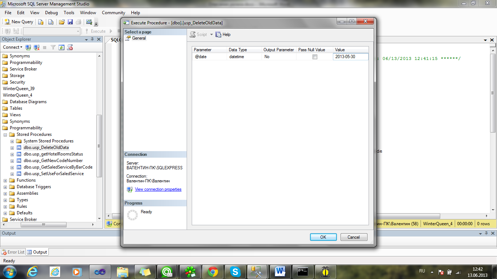
Task: Expand the Functions folder node
Action: point(5,180)
